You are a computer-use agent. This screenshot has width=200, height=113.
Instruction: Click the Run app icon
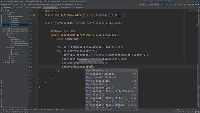point(162,4)
